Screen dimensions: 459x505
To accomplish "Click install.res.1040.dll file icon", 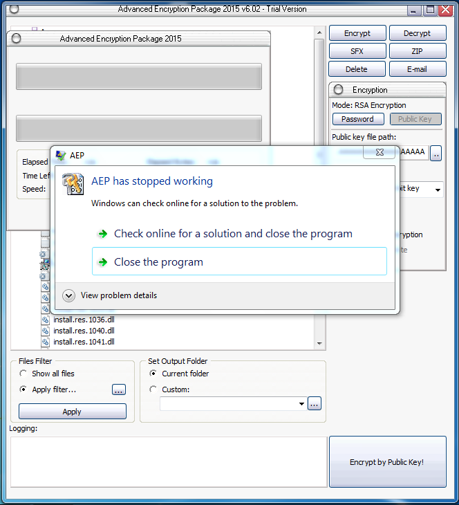I will click(x=46, y=331).
